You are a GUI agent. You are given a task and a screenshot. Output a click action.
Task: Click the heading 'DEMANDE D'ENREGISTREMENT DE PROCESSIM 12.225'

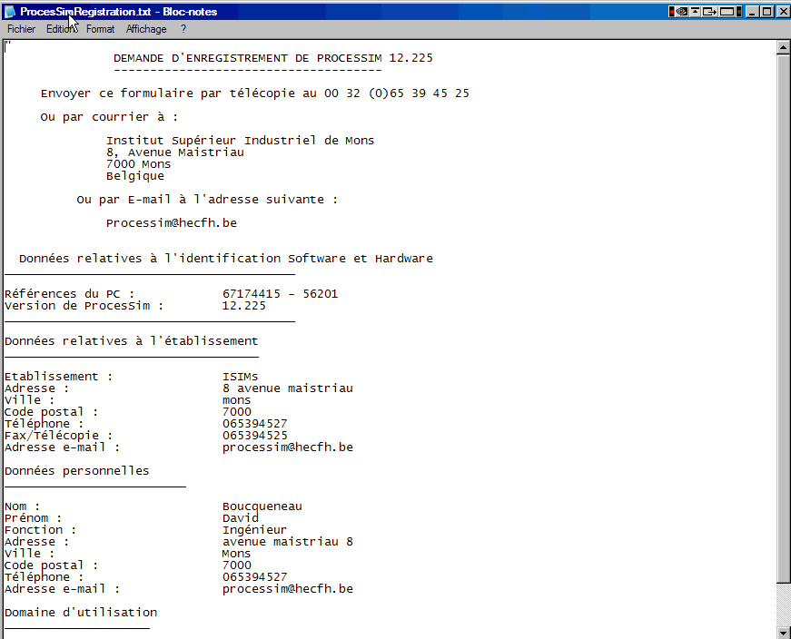tap(273, 58)
